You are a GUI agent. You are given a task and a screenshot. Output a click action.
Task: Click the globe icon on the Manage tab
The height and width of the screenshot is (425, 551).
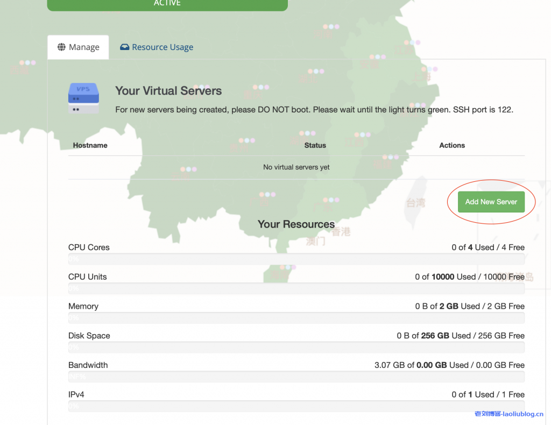click(x=63, y=47)
